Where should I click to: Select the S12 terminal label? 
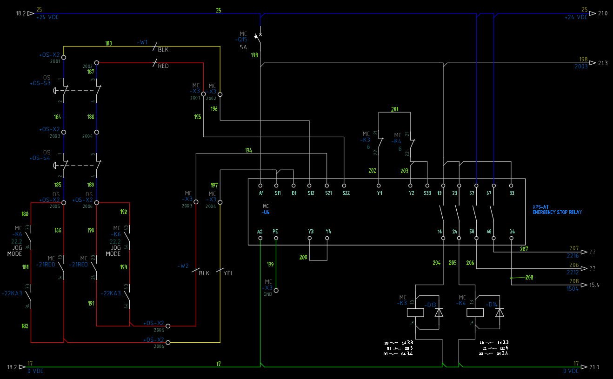point(311,193)
